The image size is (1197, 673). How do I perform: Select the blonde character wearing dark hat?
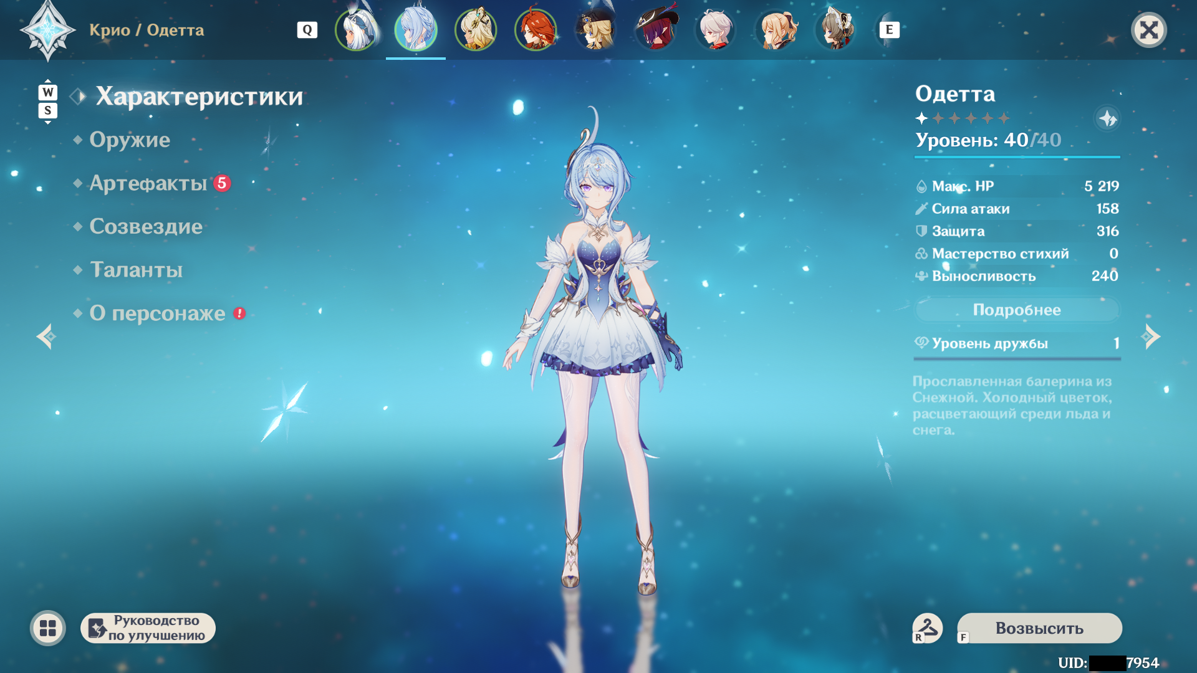tap(595, 30)
